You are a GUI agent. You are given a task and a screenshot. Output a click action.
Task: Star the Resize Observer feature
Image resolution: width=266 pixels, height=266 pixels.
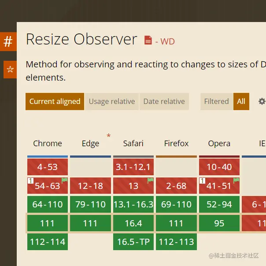[x=10, y=70]
